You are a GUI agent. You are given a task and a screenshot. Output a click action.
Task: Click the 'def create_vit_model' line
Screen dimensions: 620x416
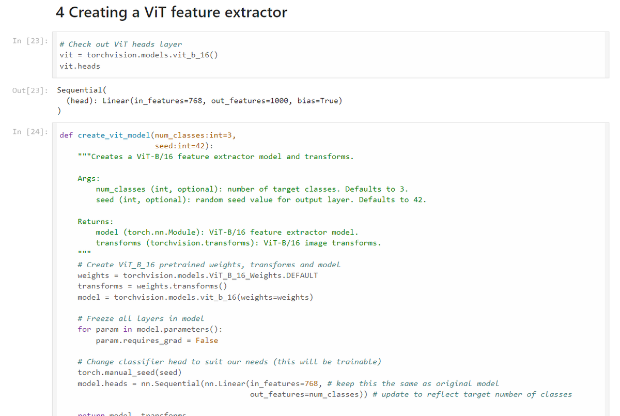148,135
